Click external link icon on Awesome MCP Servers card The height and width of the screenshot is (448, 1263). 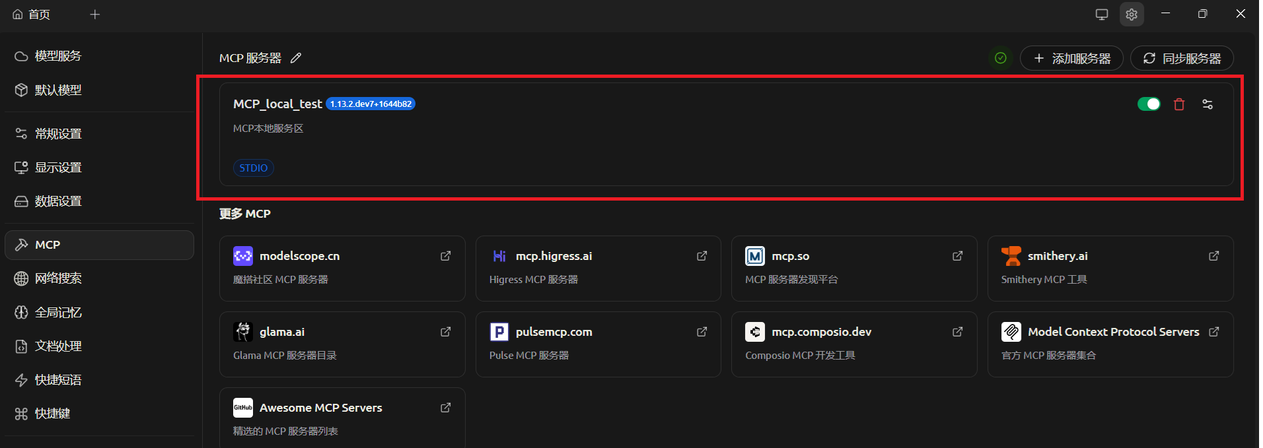coord(446,408)
